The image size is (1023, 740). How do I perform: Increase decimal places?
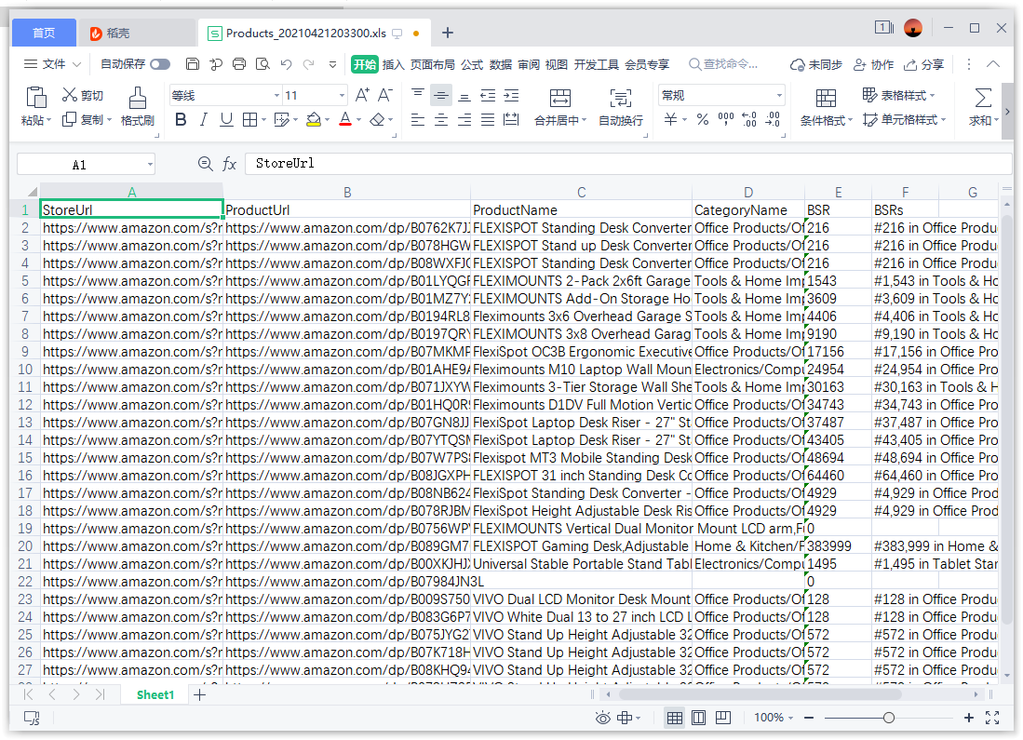coord(749,119)
